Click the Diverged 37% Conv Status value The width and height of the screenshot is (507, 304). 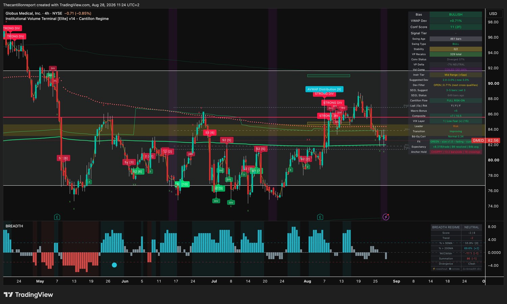(x=456, y=59)
